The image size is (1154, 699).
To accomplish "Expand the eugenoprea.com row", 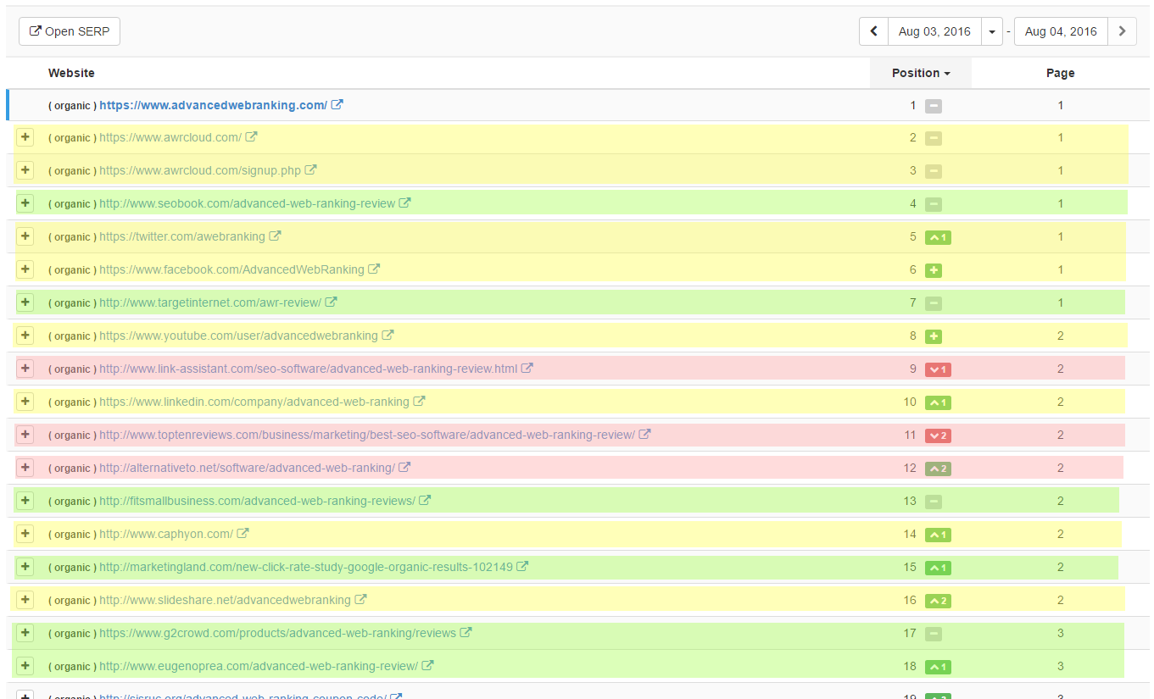I will pyautogui.click(x=25, y=666).
